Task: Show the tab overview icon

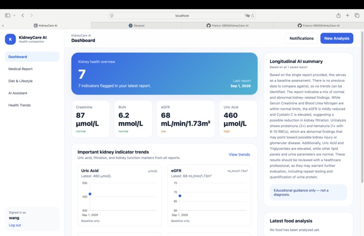Action: tap(357, 15)
